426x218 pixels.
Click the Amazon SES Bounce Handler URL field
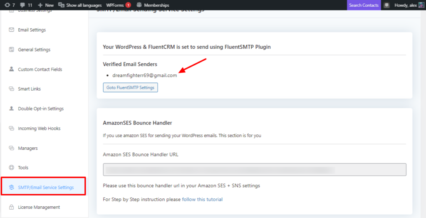point(255,170)
